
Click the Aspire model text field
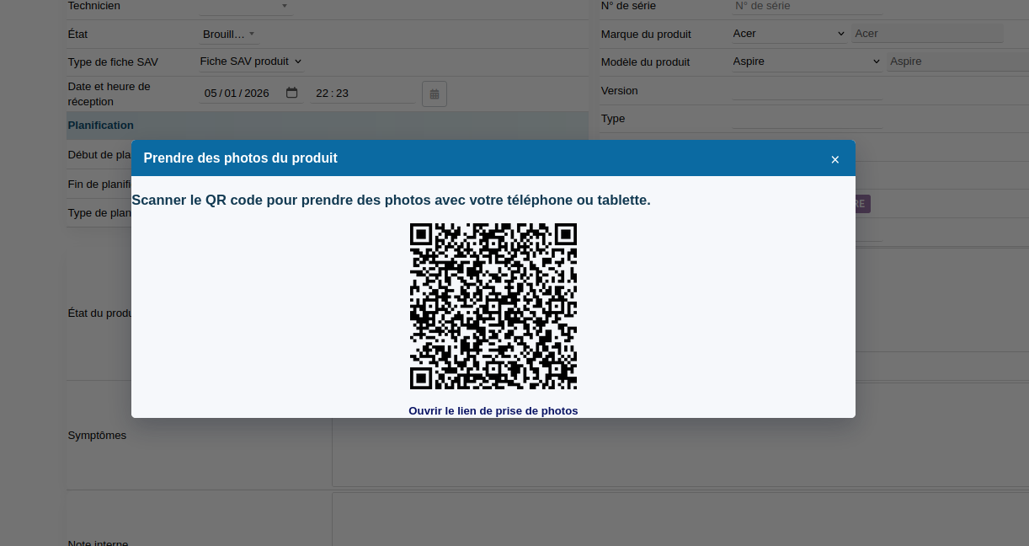(x=958, y=62)
